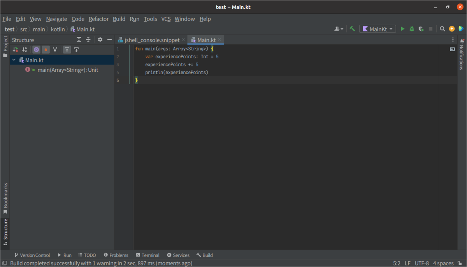Run MainKt with green play arrow
The image size is (467, 267).
403,29
